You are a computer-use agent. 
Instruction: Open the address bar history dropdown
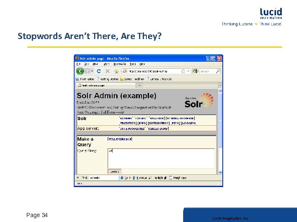click(x=188, y=71)
